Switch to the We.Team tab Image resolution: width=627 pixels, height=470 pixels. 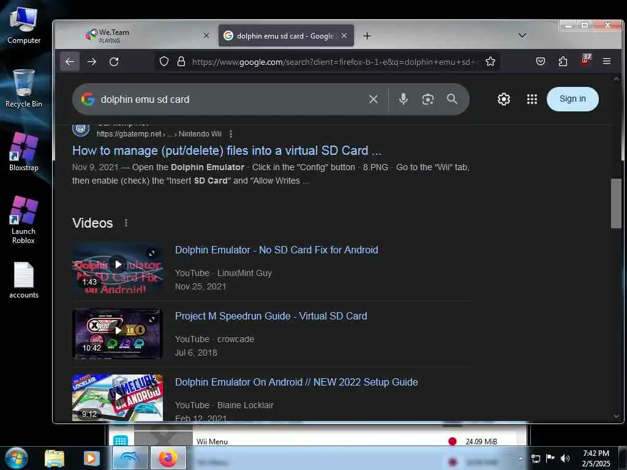[x=136, y=35]
